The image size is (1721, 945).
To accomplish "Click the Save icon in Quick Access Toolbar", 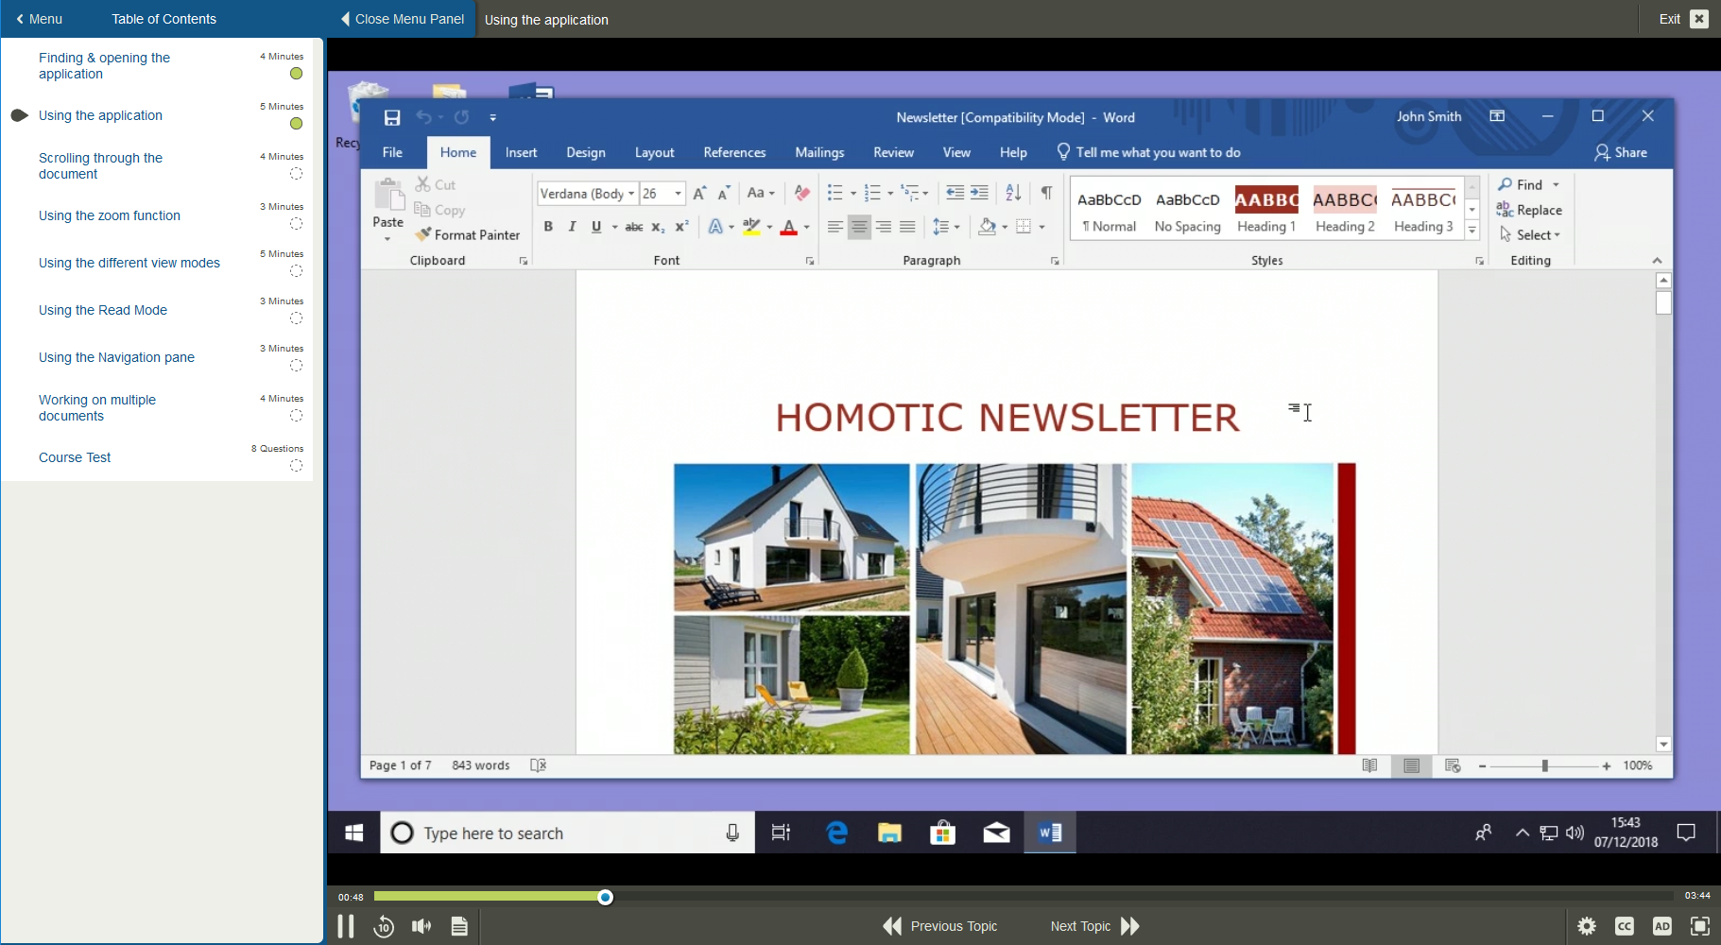I will (x=392, y=117).
